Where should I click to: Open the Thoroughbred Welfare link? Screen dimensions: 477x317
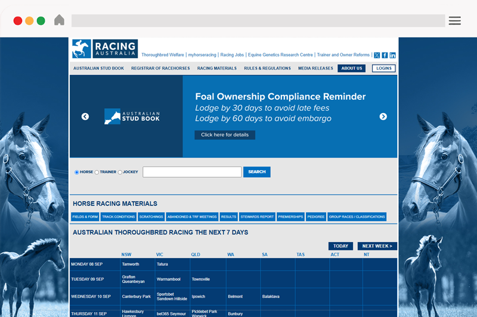point(163,55)
